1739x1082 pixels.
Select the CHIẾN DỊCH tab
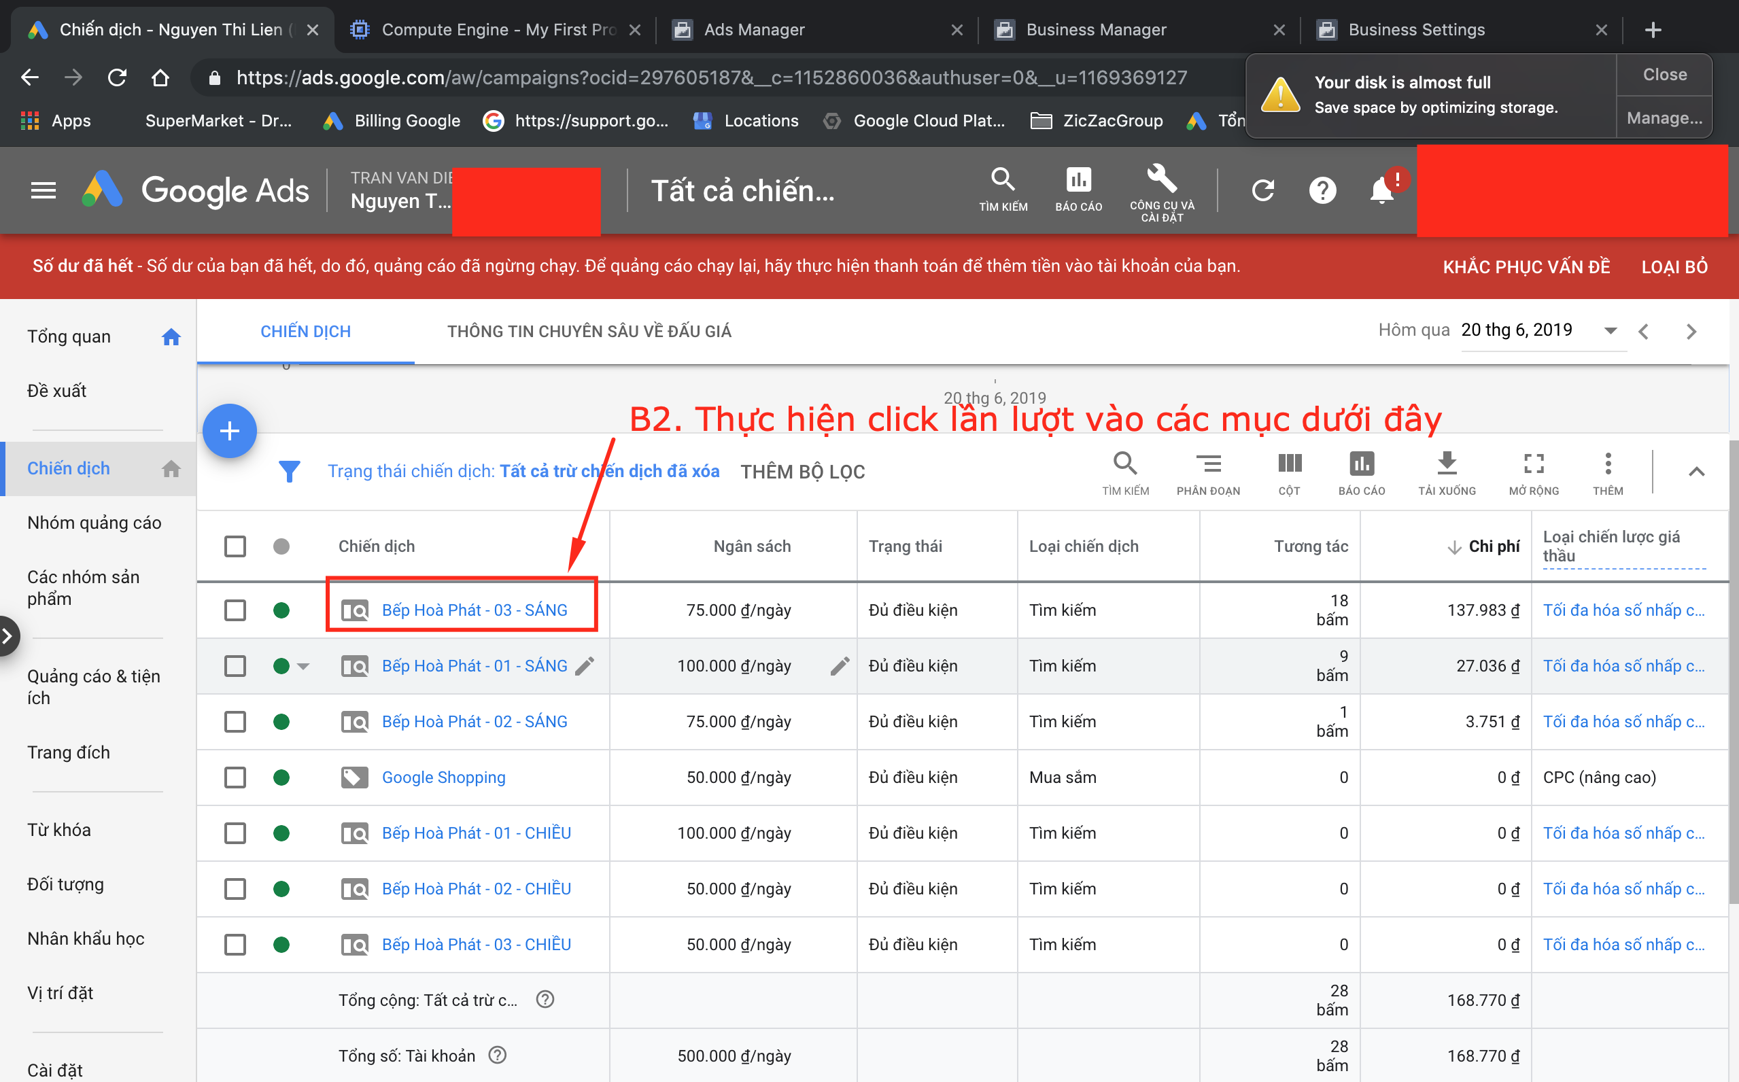click(305, 331)
